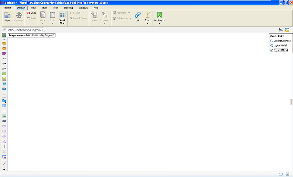Choose the purple view shape in the palette
This screenshot has width=293, height=177.
(4, 53)
